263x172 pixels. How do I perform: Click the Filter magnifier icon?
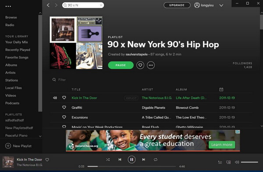54,80
